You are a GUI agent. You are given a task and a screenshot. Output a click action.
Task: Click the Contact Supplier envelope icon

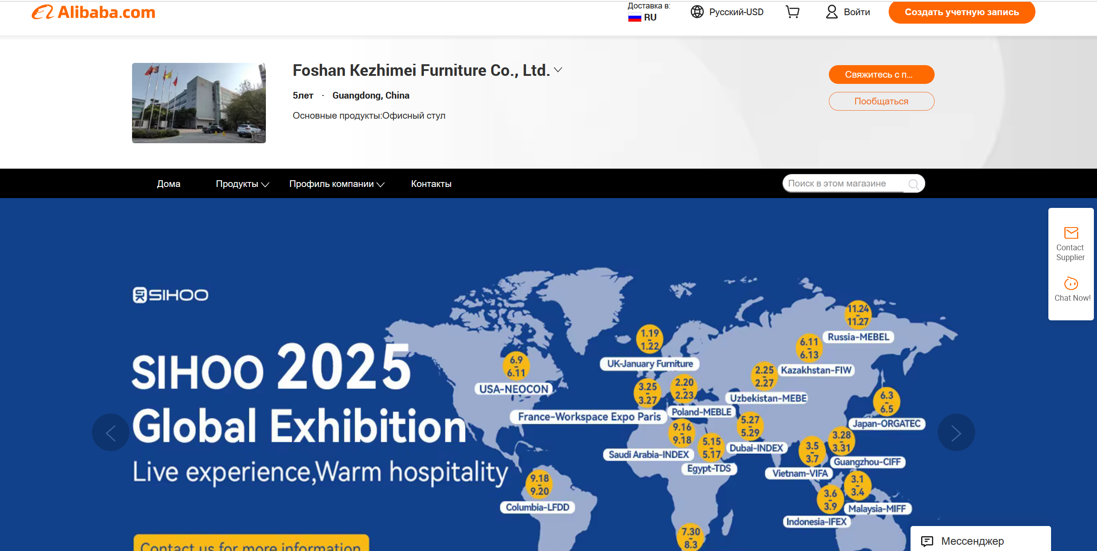coord(1071,233)
